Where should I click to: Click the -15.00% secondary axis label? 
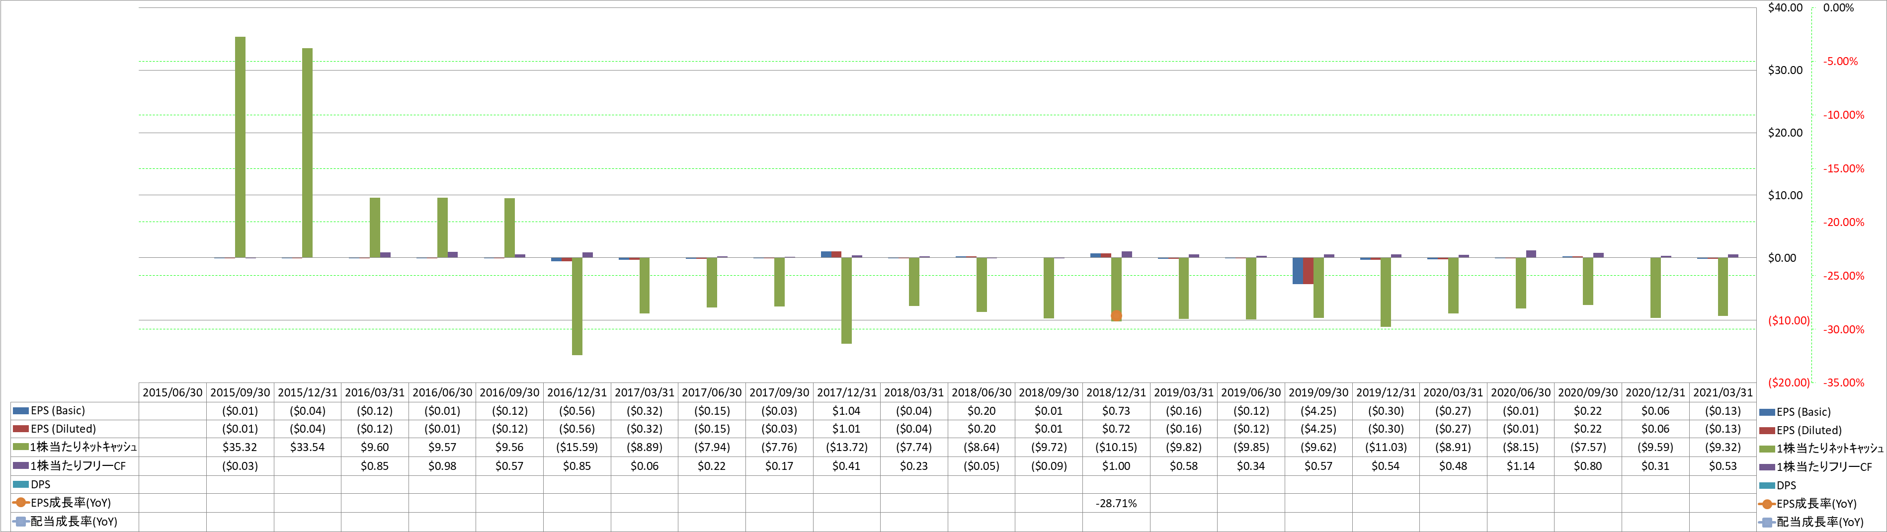pyautogui.click(x=1844, y=169)
